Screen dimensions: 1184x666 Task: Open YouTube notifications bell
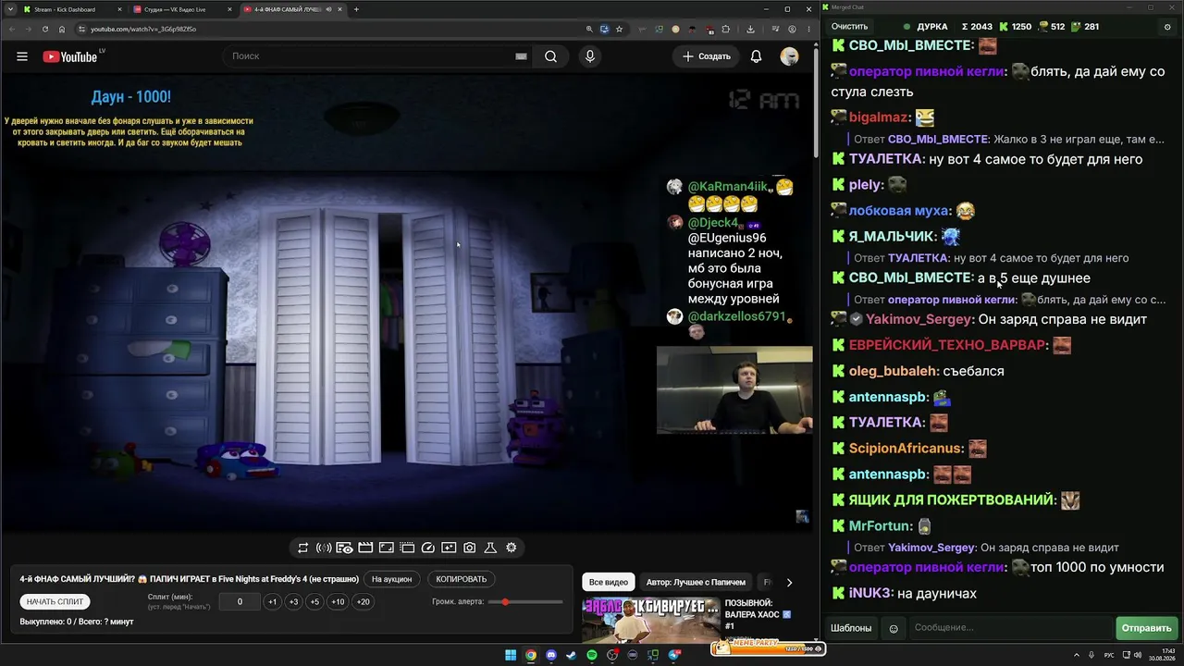coord(756,56)
